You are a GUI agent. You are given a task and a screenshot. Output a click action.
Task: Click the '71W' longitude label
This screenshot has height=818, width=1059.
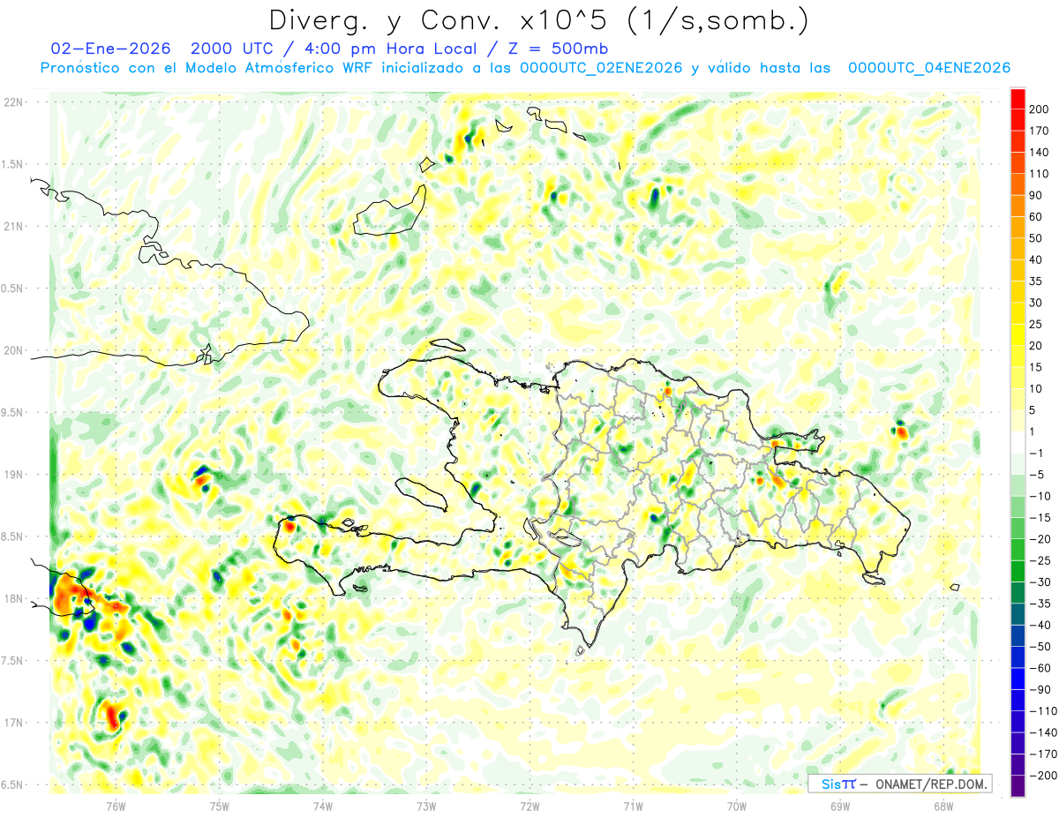pyautogui.click(x=633, y=806)
